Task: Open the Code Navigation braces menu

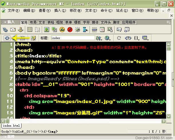Action: (x=137, y=38)
